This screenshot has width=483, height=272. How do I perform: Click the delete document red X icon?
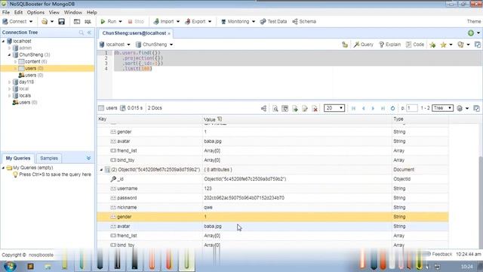click(315, 108)
